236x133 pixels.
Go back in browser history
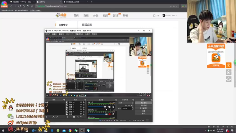pos(11,6)
